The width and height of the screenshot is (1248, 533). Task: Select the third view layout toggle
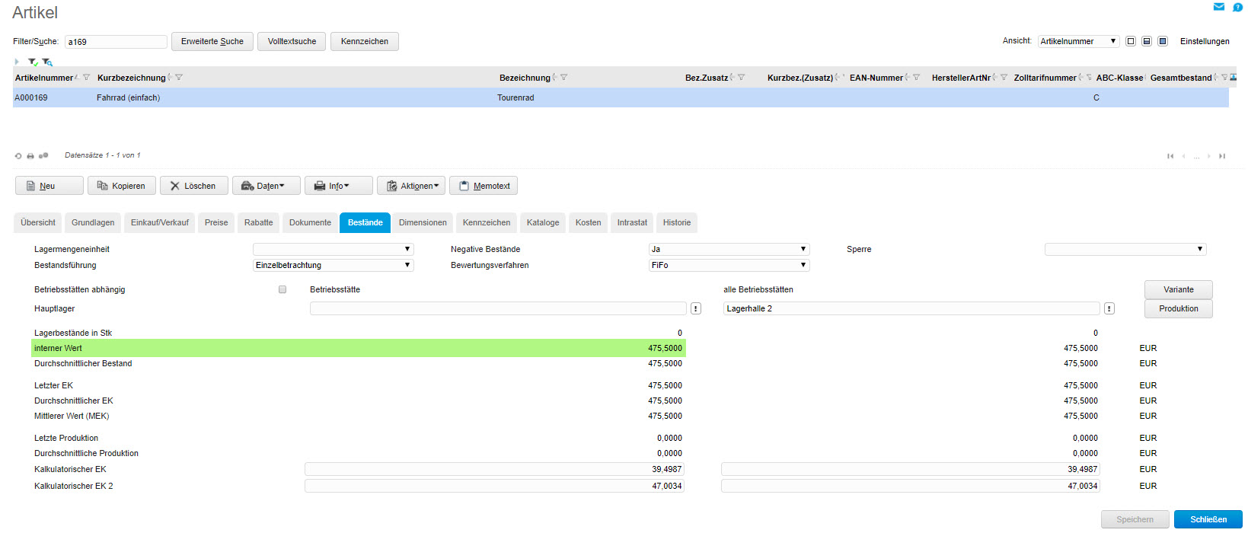pos(1163,41)
